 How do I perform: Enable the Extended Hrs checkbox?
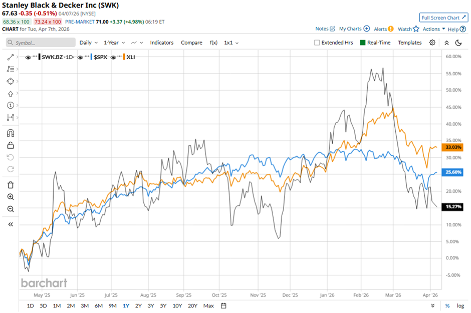317,43
